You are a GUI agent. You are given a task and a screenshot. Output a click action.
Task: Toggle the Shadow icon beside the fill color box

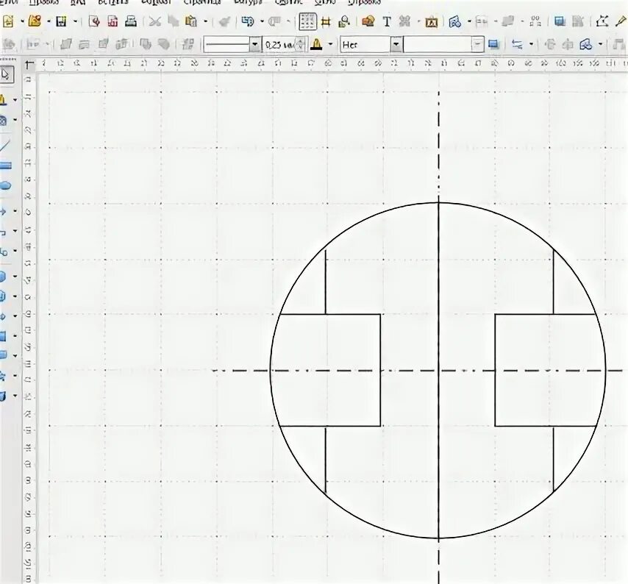[494, 44]
